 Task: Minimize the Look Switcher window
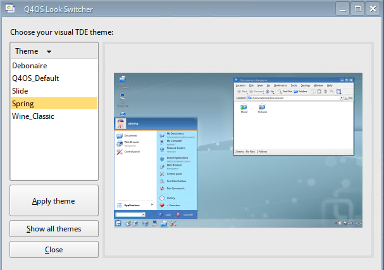(342, 9)
